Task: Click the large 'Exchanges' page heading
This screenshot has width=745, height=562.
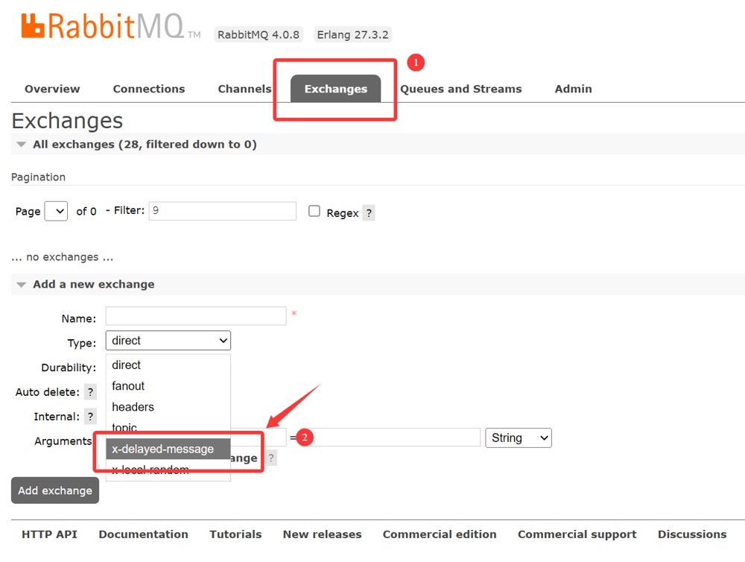Action: [68, 121]
